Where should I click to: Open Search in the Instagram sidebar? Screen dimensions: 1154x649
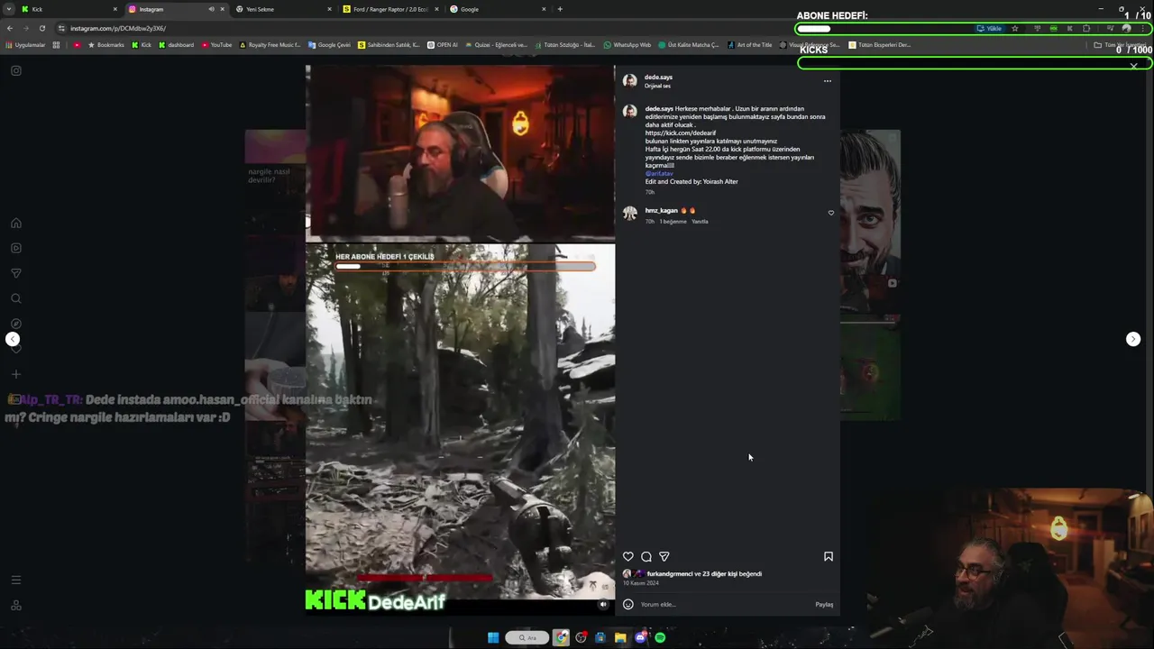(16, 298)
